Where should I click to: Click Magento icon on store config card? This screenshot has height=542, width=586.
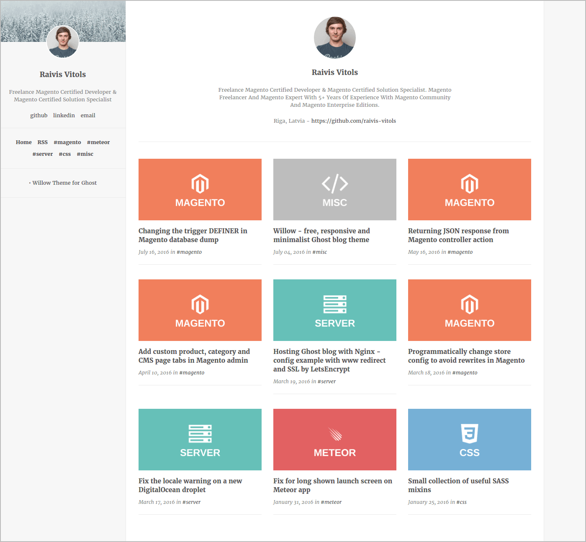pos(470,305)
